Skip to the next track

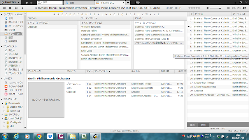coord(16,8)
